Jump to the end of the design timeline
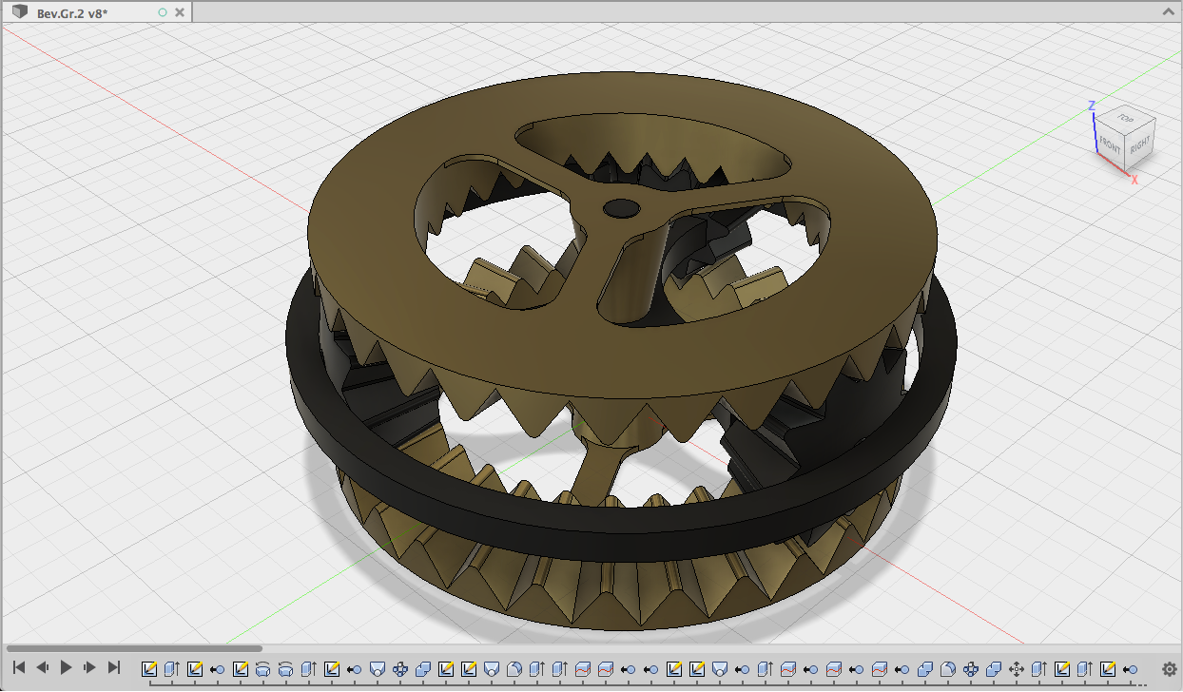1183x692 pixels. pos(113,667)
